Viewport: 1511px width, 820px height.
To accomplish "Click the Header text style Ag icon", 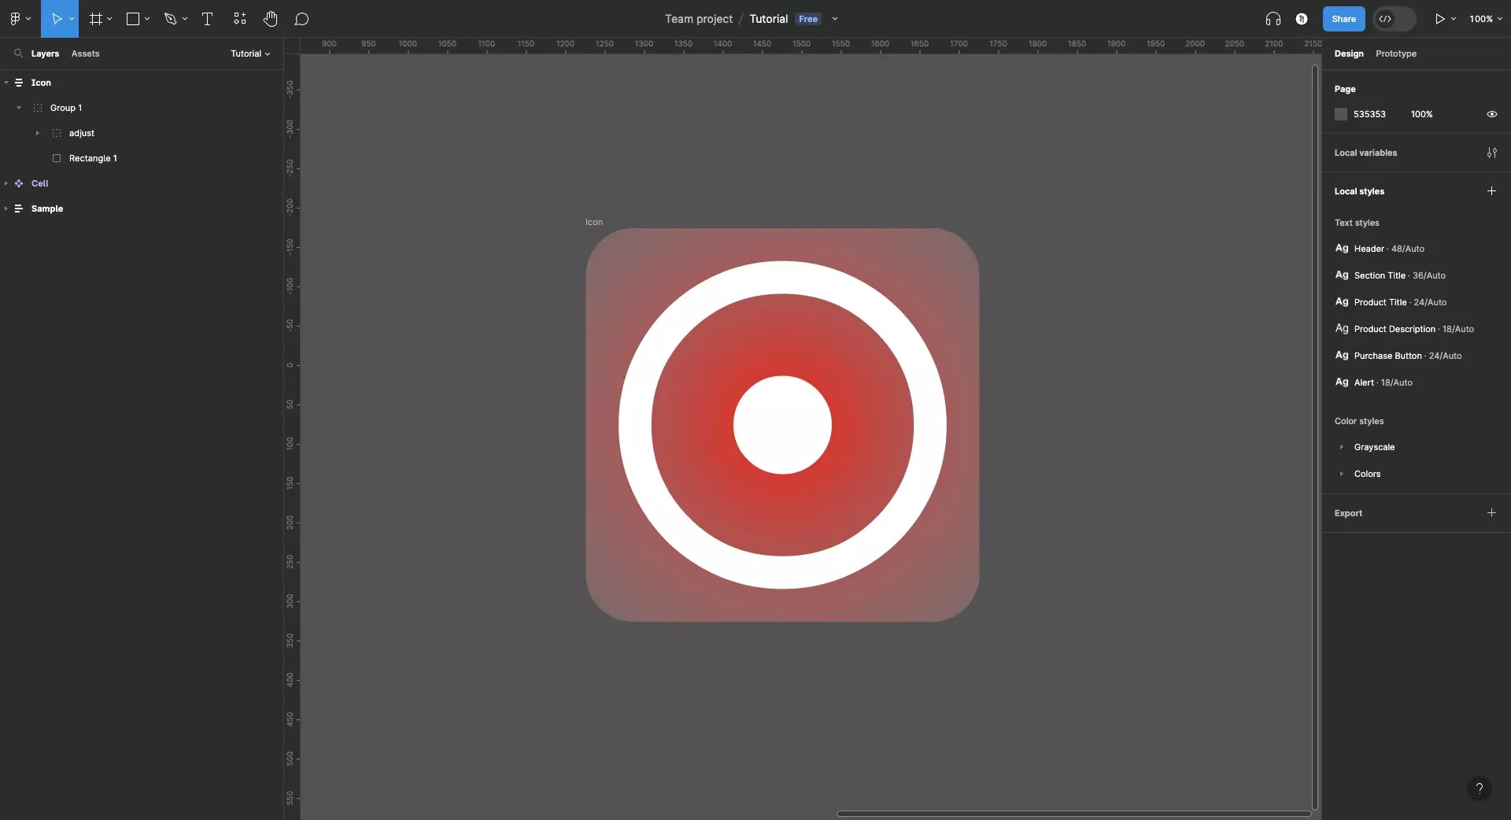I will [x=1342, y=249].
